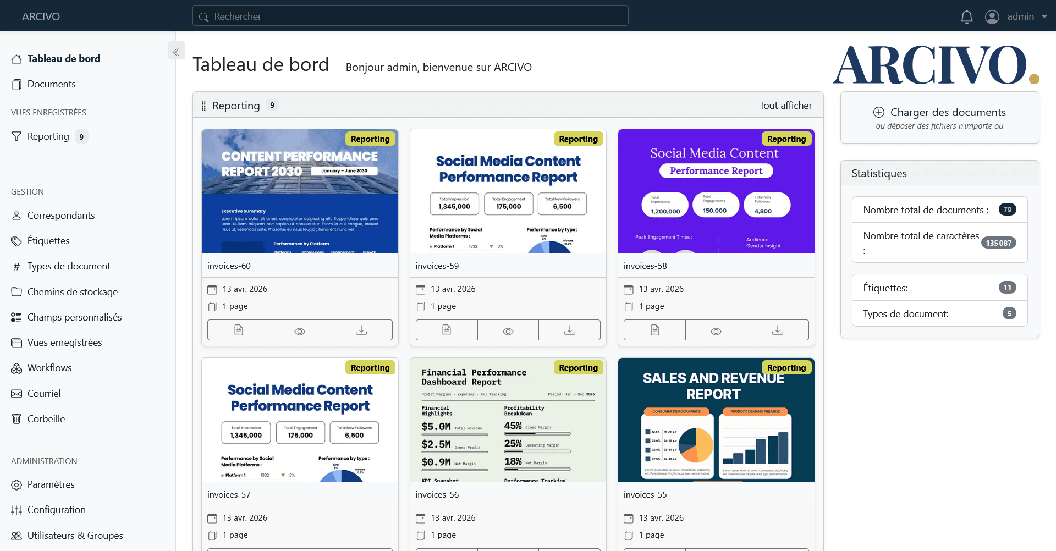This screenshot has height=551, width=1056.
Task: Click invoices-56 title text
Action: click(x=437, y=495)
